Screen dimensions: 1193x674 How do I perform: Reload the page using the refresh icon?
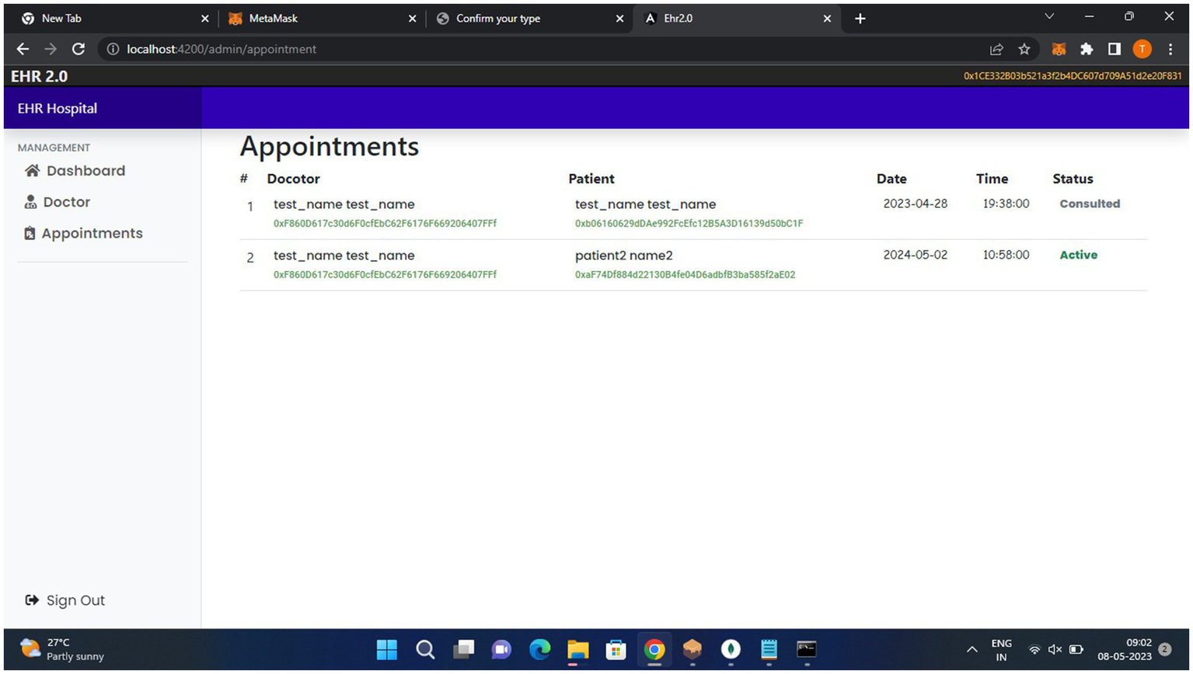[78, 49]
